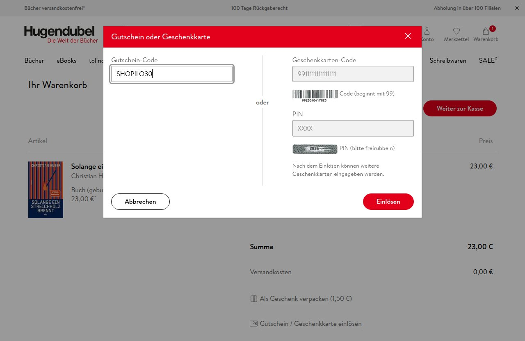The height and width of the screenshot is (341, 525).
Task: Focus the Gutschein-Code input field
Action: pos(172,74)
